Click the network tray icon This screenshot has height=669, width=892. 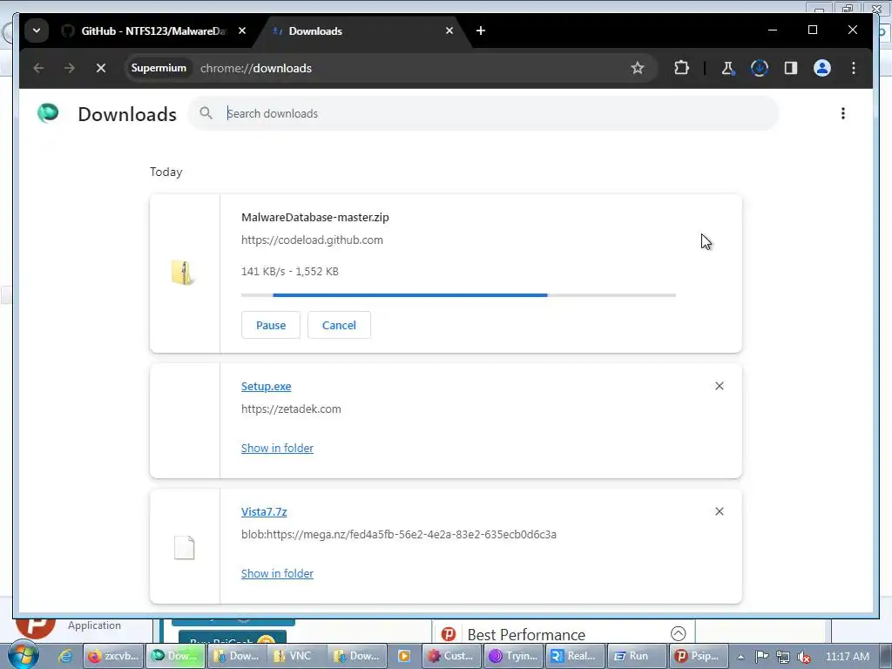783,657
